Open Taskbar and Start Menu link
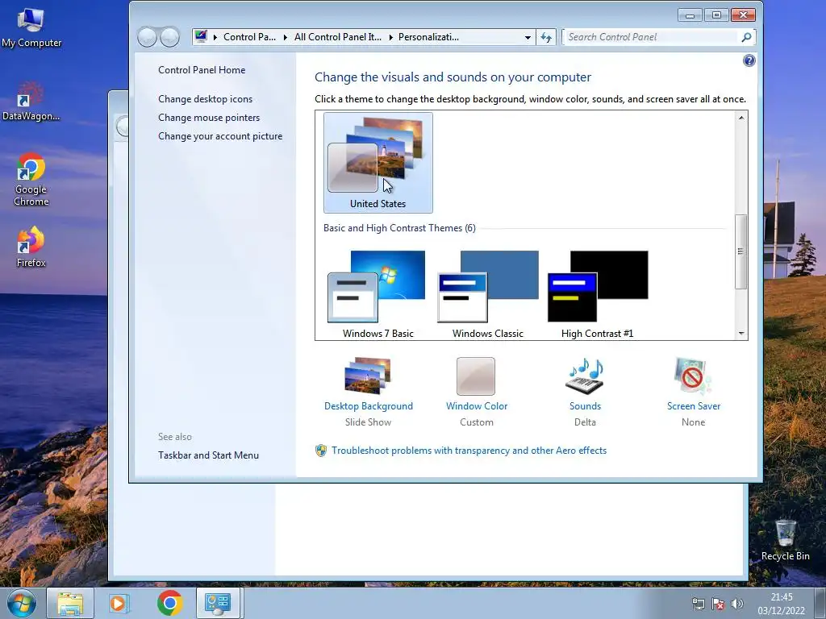This screenshot has height=619, width=826. (x=208, y=455)
